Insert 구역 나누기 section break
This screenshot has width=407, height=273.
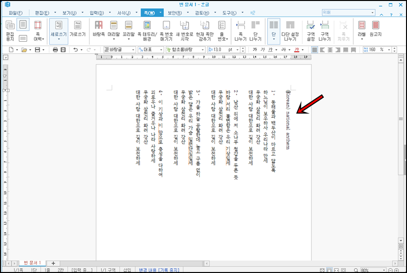[x=325, y=31]
